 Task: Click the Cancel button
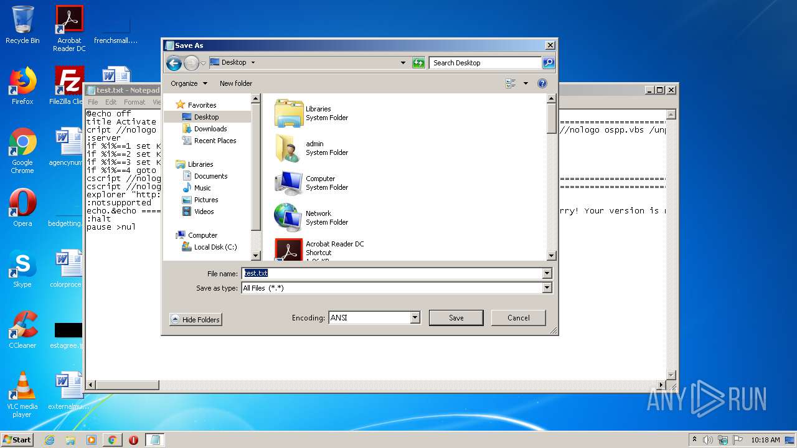click(x=518, y=317)
